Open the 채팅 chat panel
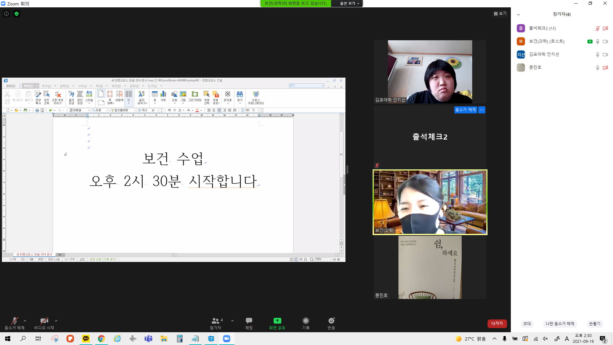This screenshot has width=613, height=345. click(249, 323)
